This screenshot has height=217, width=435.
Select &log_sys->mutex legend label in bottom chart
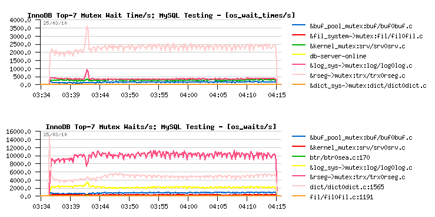(361, 168)
